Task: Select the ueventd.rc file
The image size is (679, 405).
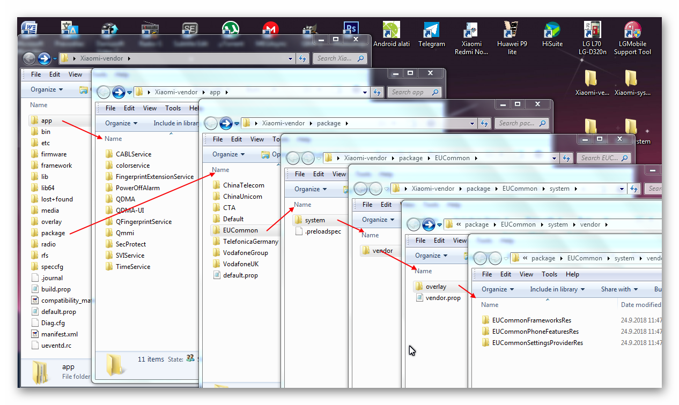Action: click(51, 346)
